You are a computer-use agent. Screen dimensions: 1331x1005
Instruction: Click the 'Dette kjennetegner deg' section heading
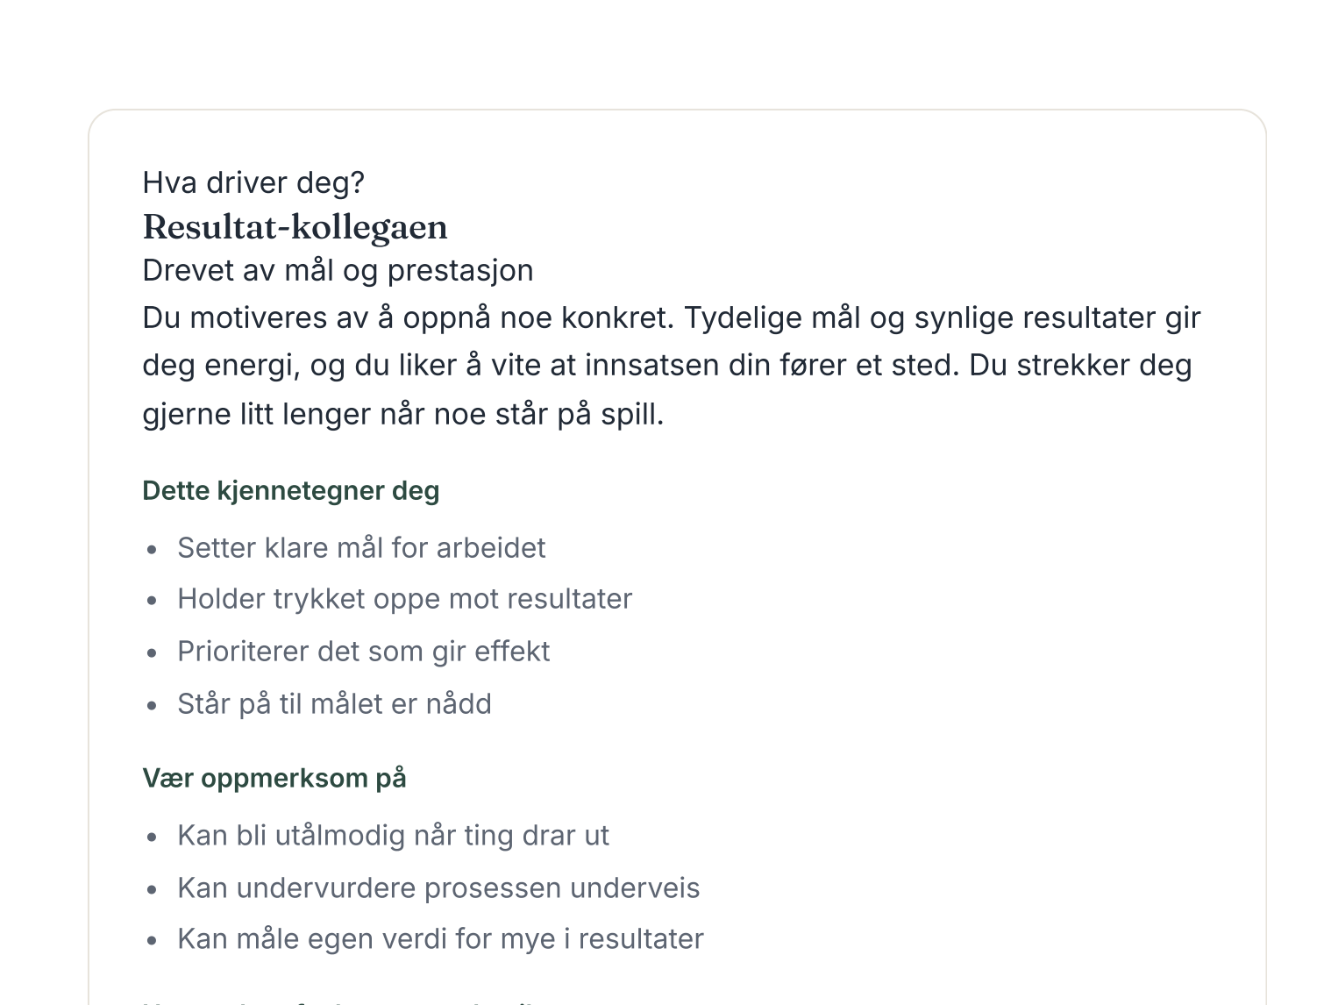(x=291, y=490)
